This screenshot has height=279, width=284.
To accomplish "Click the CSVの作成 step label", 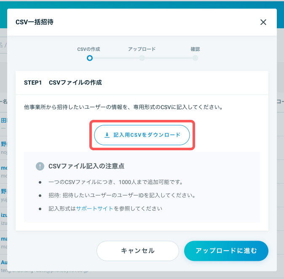I will pyautogui.click(x=88, y=49).
